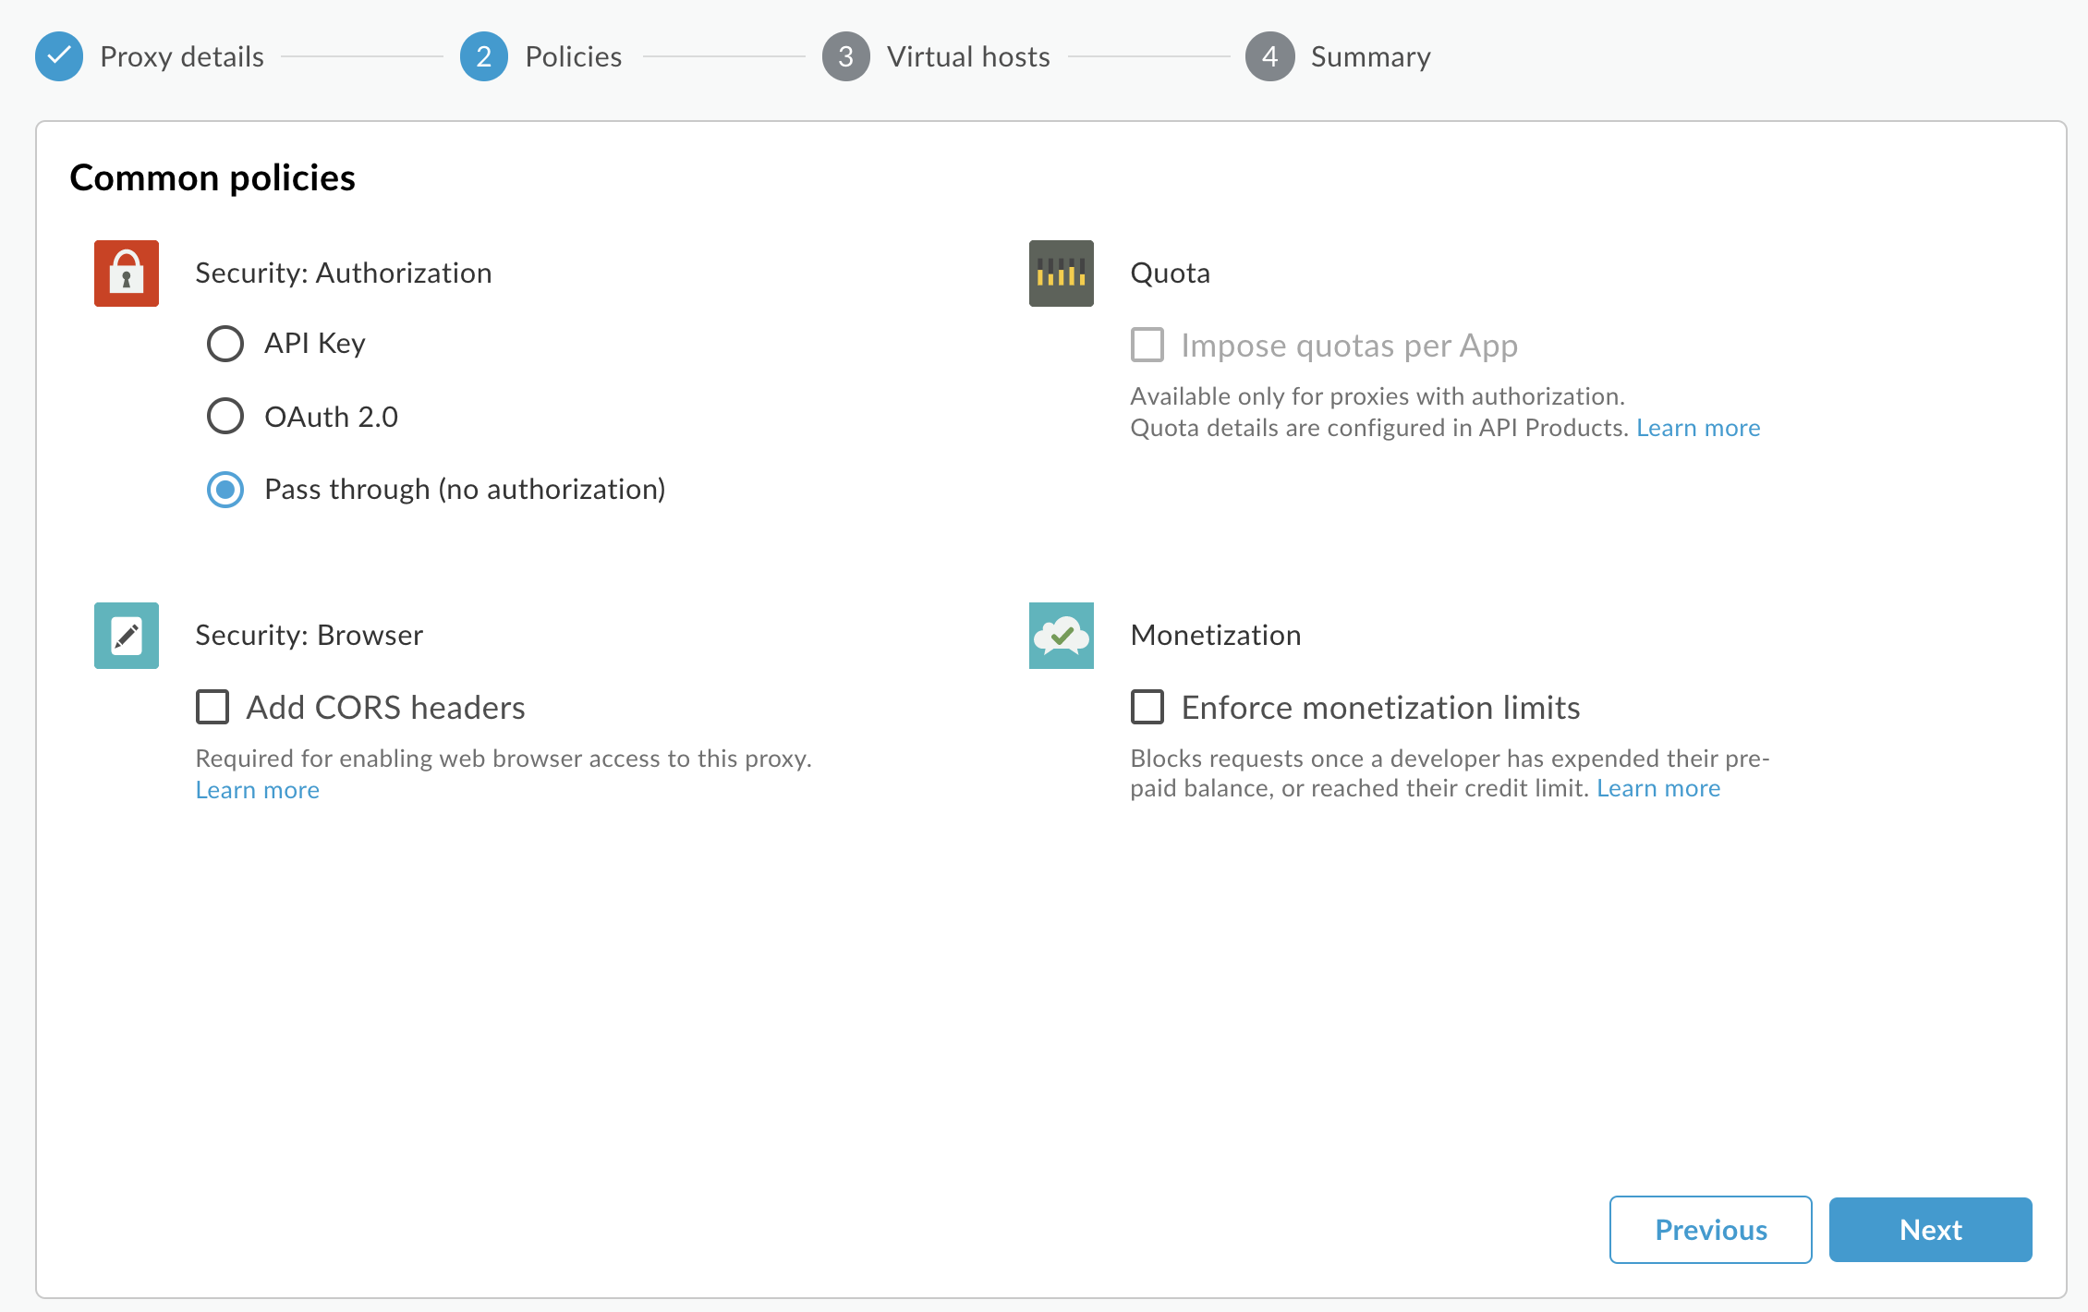This screenshot has height=1312, width=2088.
Task: Click the completed Proxy details checkmark icon
Action: [x=59, y=56]
